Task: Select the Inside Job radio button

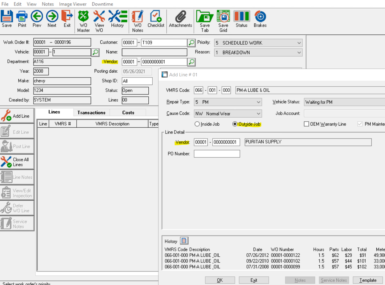Action: pyautogui.click(x=197, y=124)
